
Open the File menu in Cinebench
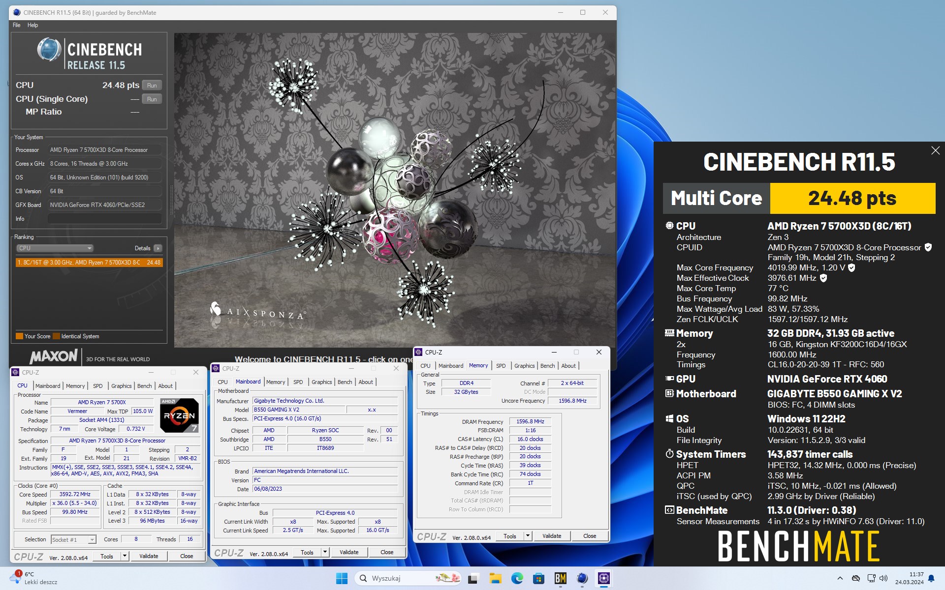[x=17, y=25]
